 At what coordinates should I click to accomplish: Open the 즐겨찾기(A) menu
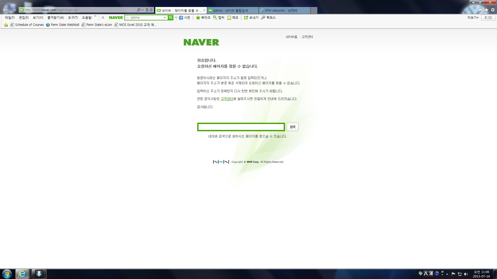[56, 18]
